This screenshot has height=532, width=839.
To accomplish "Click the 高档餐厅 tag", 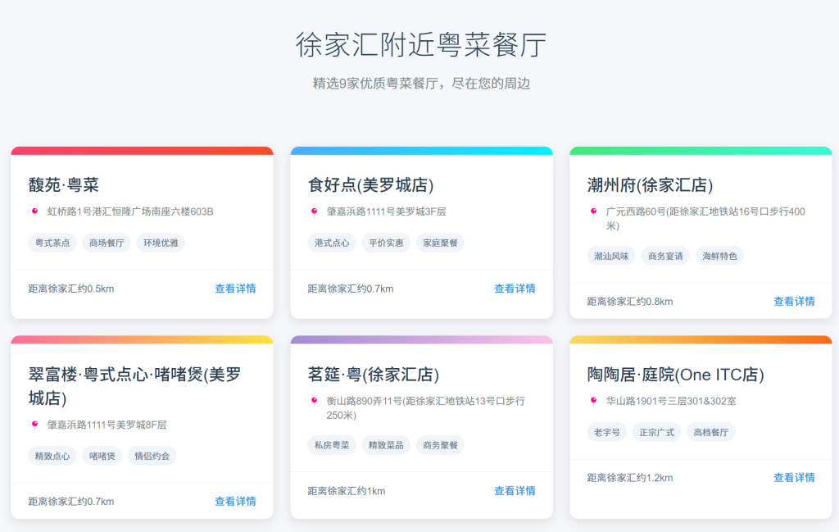I will [x=711, y=433].
